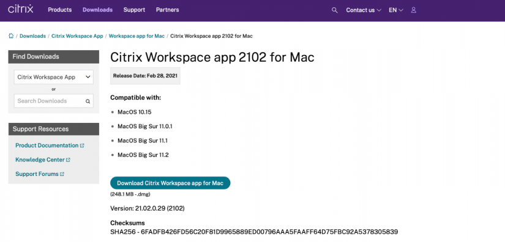Click the Release Date: Feb 28, 2021 label
Image resolution: width=505 pixels, height=242 pixels.
coord(145,76)
